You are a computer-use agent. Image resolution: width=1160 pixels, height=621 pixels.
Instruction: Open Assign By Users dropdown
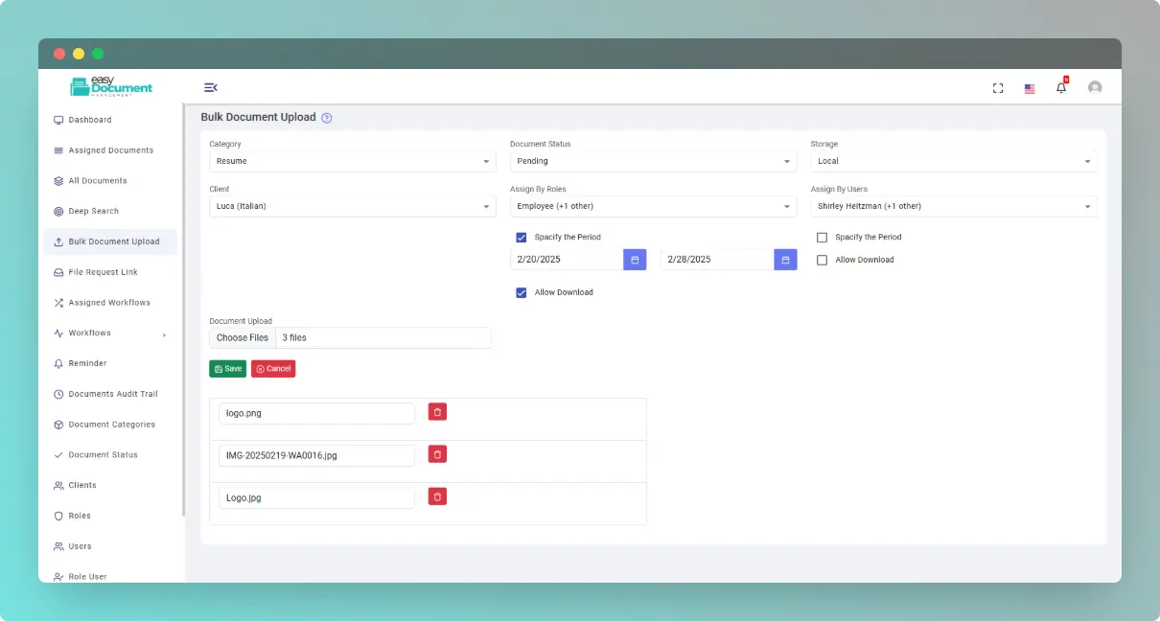[954, 206]
